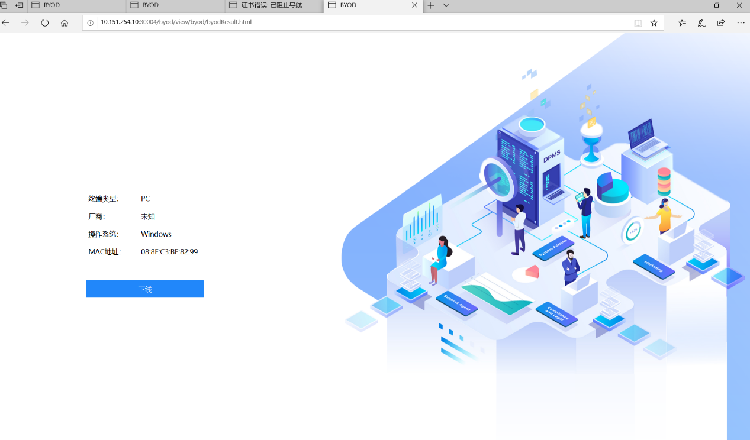Click the URL address field

click(355, 22)
